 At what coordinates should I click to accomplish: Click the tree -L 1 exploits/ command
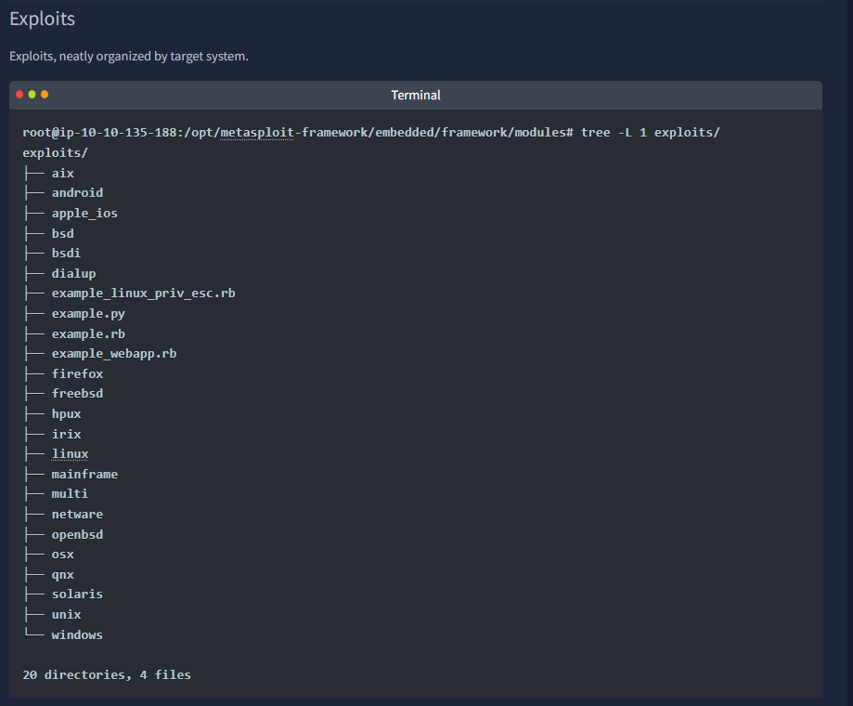coord(650,133)
